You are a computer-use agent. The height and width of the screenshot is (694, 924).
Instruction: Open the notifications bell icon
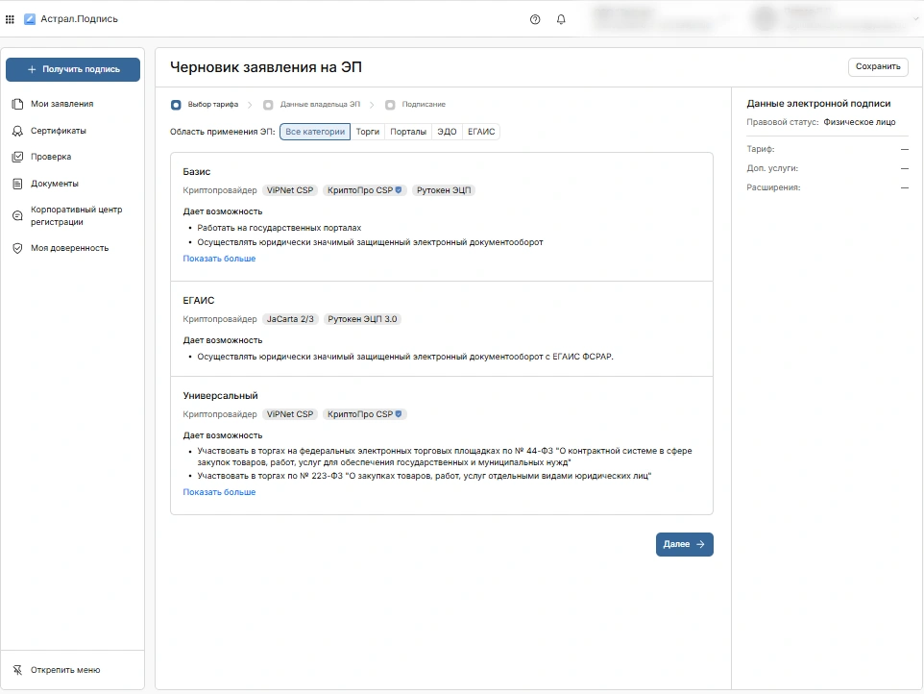561,19
